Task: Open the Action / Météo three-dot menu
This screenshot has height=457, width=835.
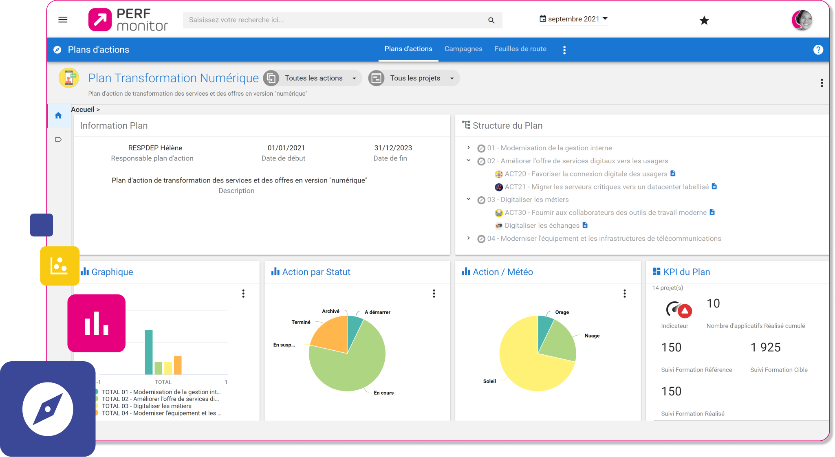Action: (x=625, y=294)
